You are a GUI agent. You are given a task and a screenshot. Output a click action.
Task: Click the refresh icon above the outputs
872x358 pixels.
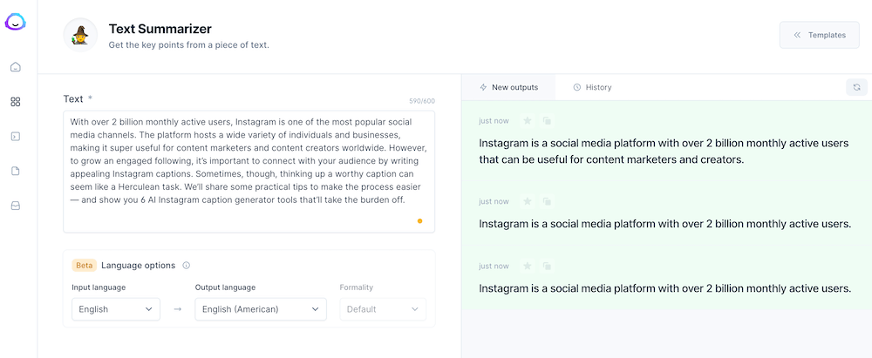(856, 87)
